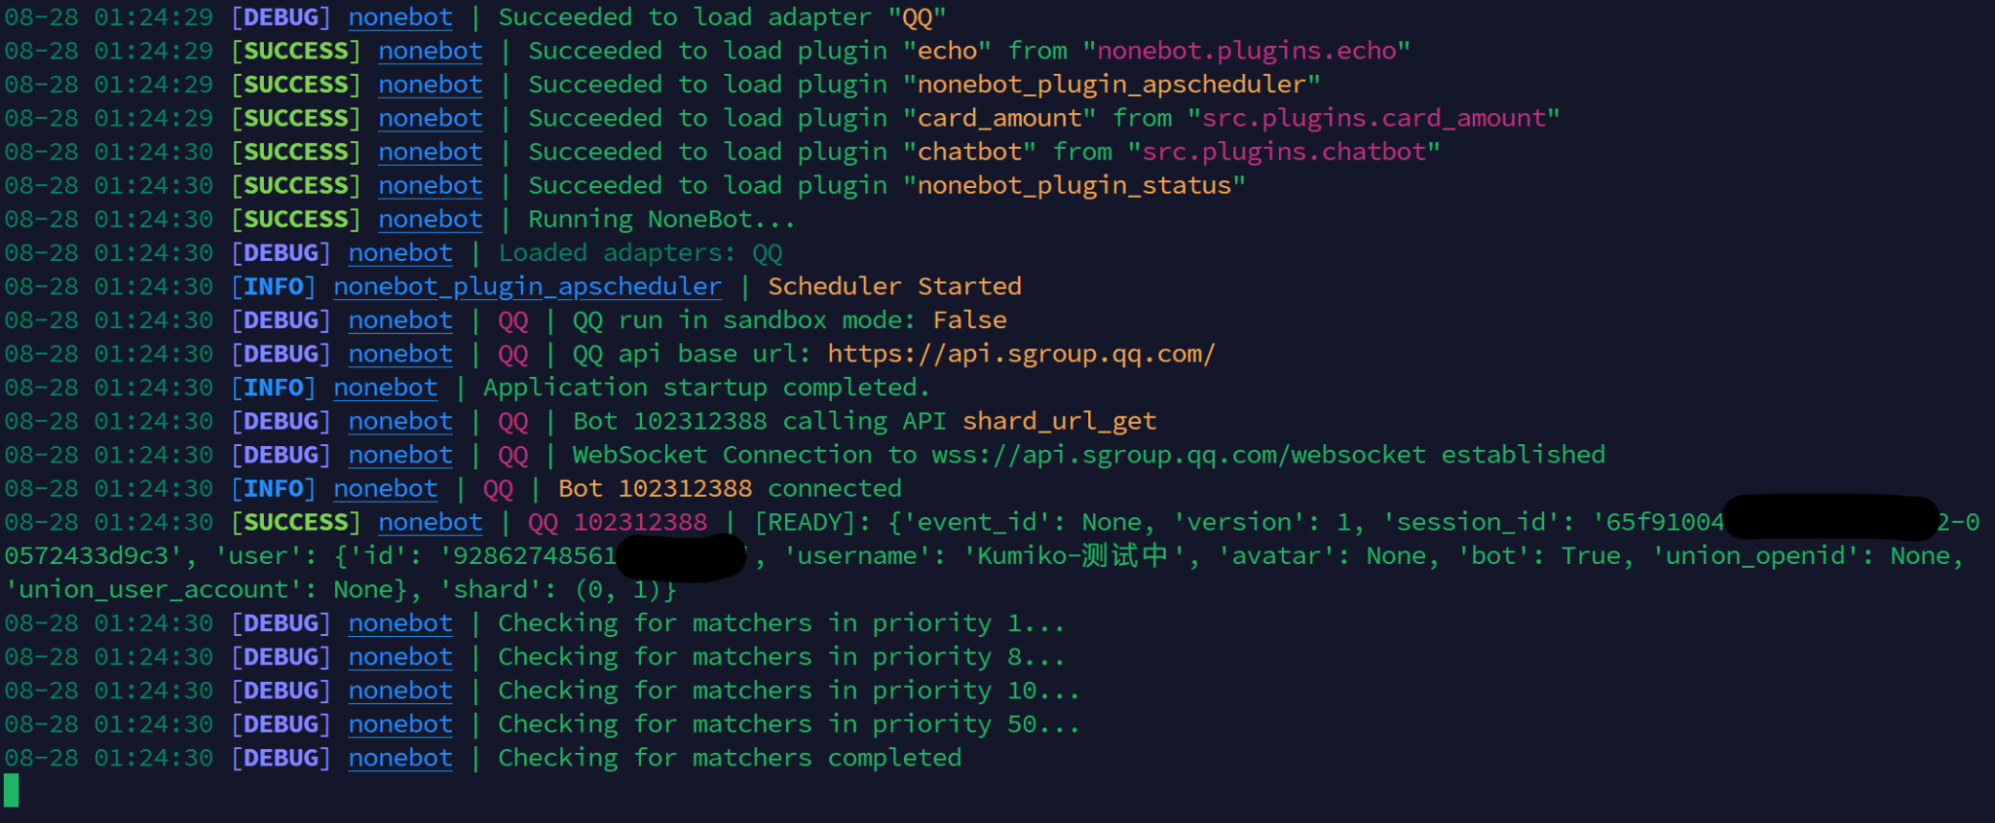Click the "src.plugins.card_amount" module path

[x=1373, y=119]
